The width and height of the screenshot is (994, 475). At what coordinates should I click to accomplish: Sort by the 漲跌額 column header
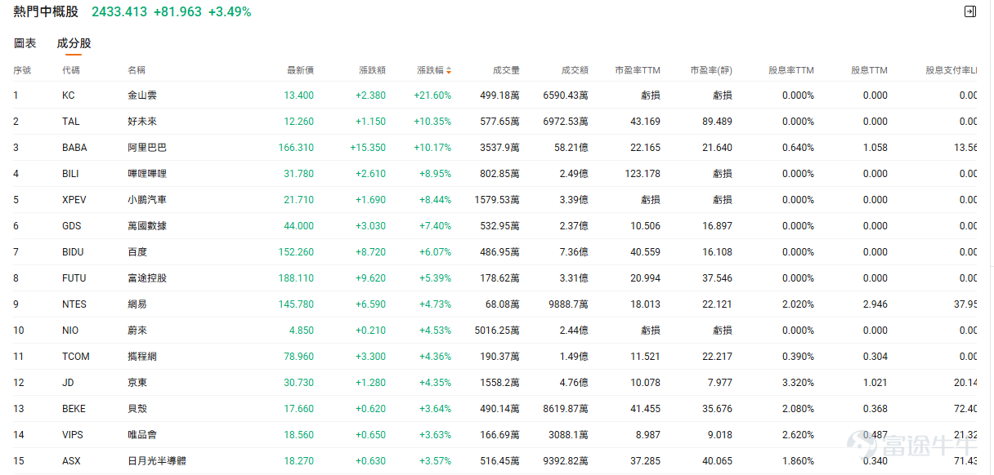(x=372, y=70)
